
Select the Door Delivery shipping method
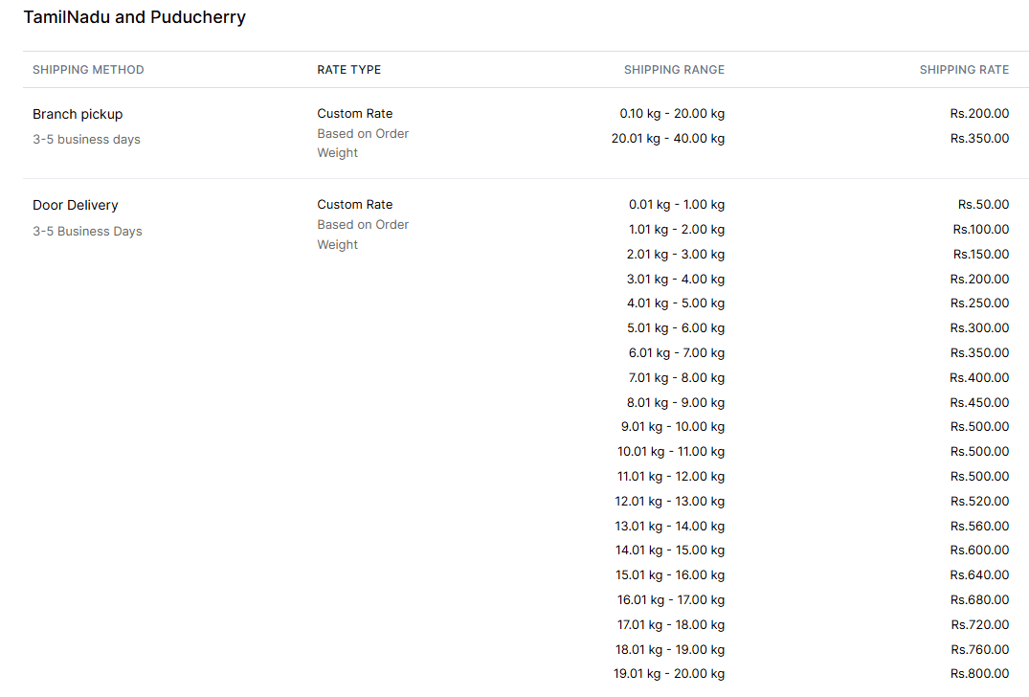(x=76, y=205)
